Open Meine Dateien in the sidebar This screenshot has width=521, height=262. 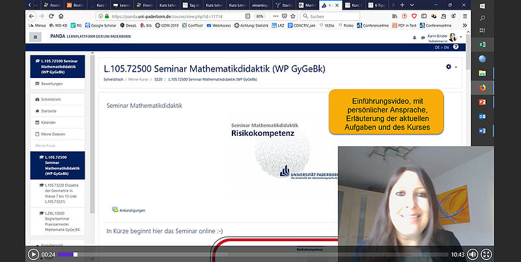57,134
